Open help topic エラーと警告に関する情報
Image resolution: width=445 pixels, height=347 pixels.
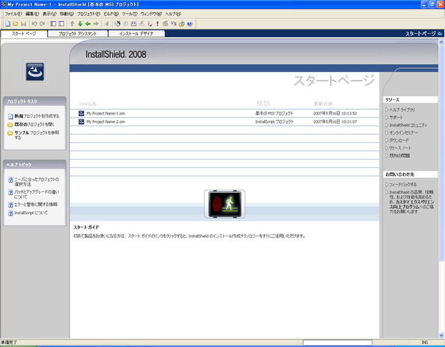(36, 204)
